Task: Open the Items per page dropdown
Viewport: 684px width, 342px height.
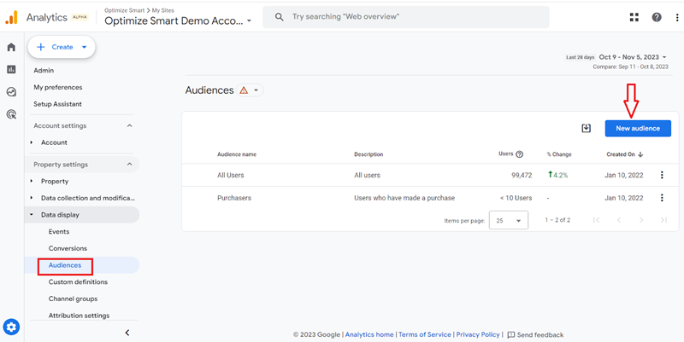Action: pos(509,221)
